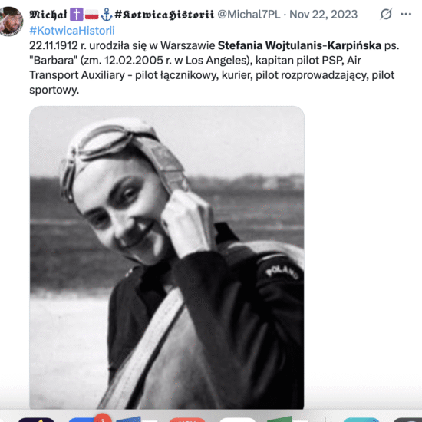
Task: Open the blue document dock icon
Action: tap(129, 419)
